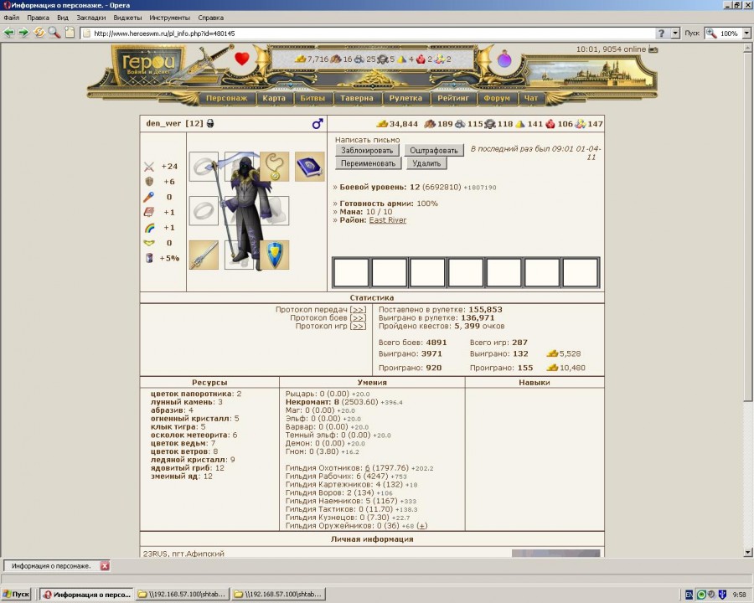Open the Правка menu

(x=38, y=18)
